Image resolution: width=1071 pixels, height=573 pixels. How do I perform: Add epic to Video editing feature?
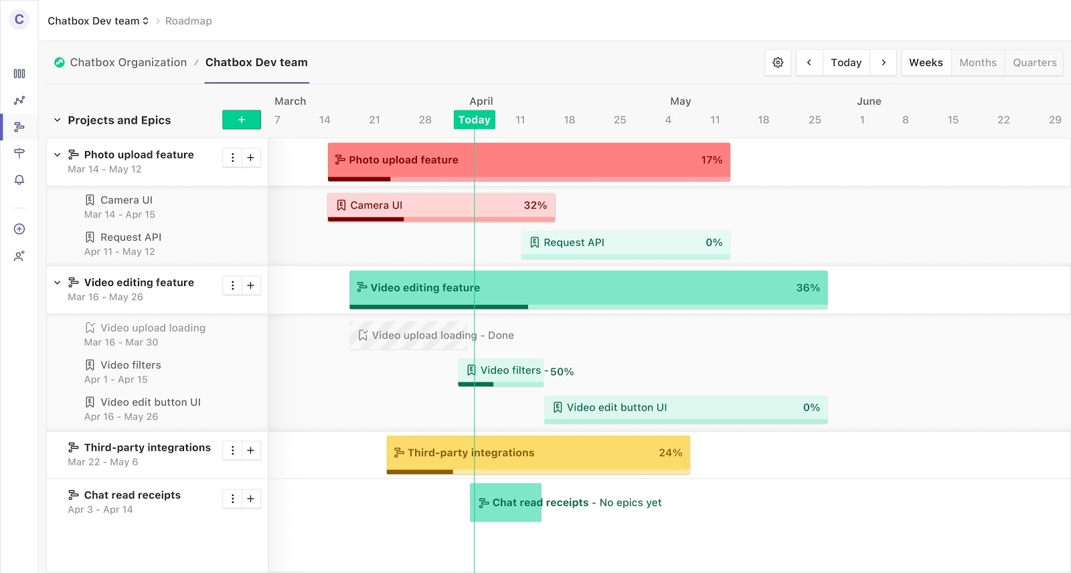[x=250, y=285]
